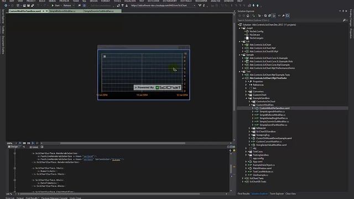Click the blue up arrow toolbar icon
The image size is (354, 199).
point(258,6)
